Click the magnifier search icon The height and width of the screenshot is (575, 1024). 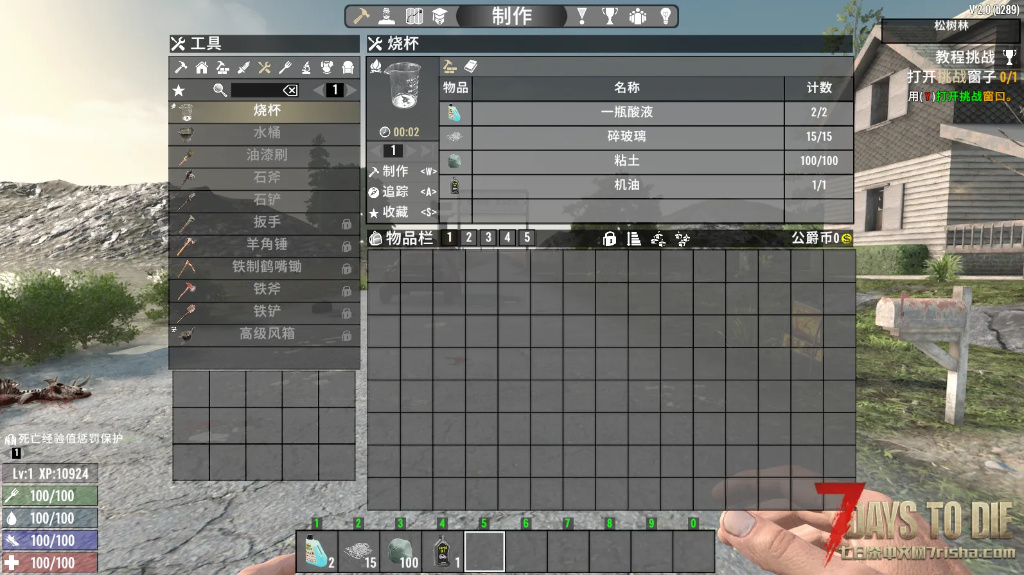click(x=220, y=90)
